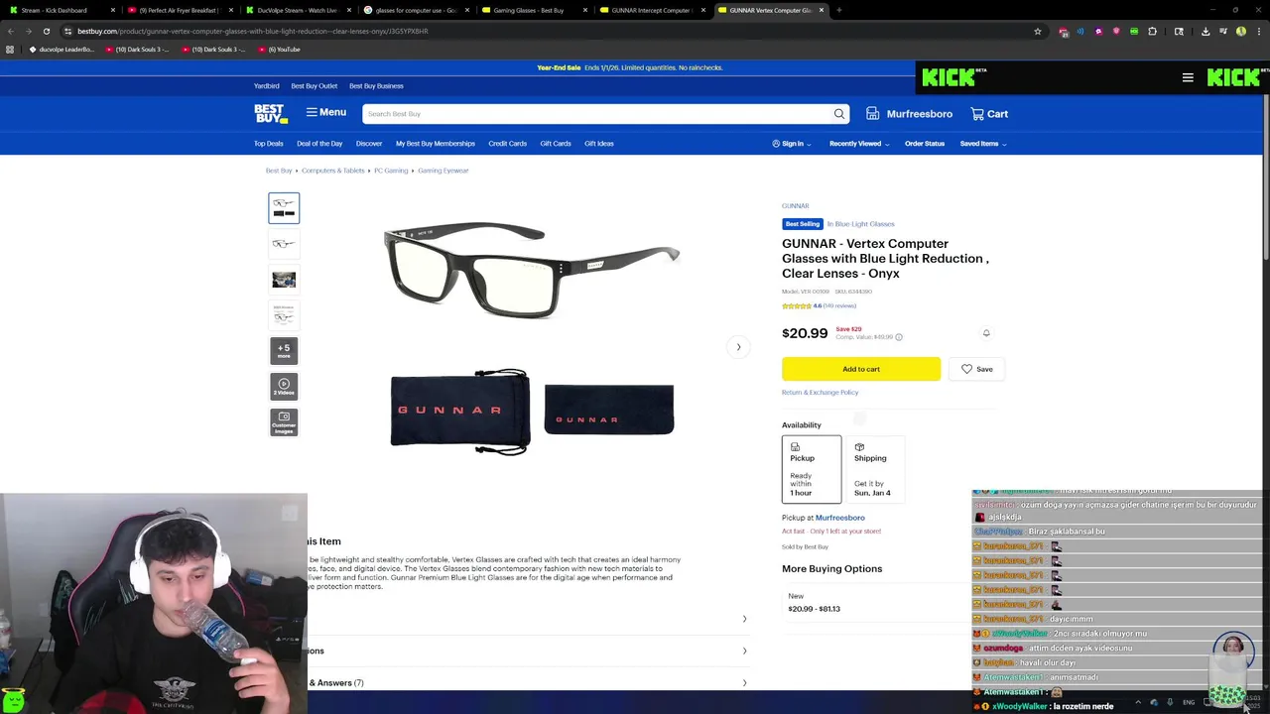Viewport: 1270px width, 714px height.
Task: Go to Gift Cards
Action: [x=556, y=144]
